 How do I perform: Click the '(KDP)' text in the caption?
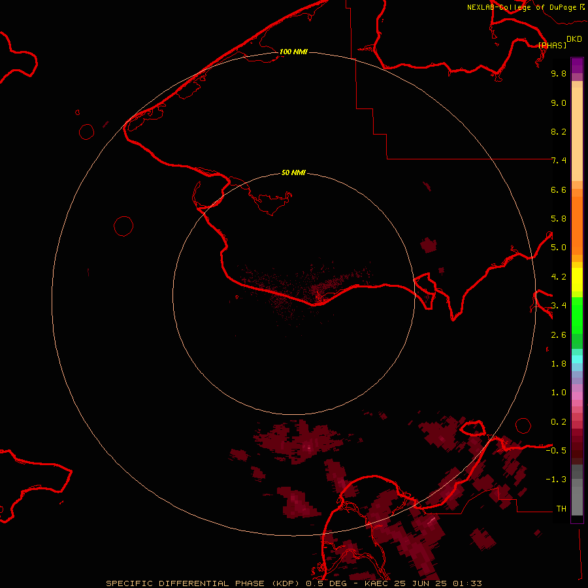pyautogui.click(x=286, y=583)
